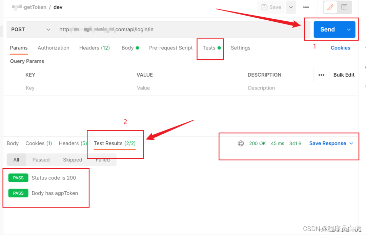Open the response Body tab
366x235 pixels.
click(13, 143)
